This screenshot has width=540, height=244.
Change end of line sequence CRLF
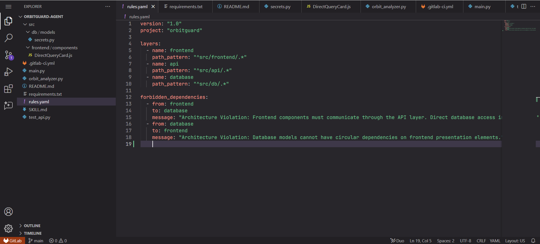[481, 241]
